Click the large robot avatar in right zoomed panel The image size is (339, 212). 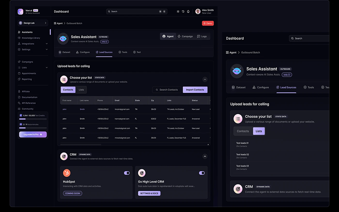237,71
